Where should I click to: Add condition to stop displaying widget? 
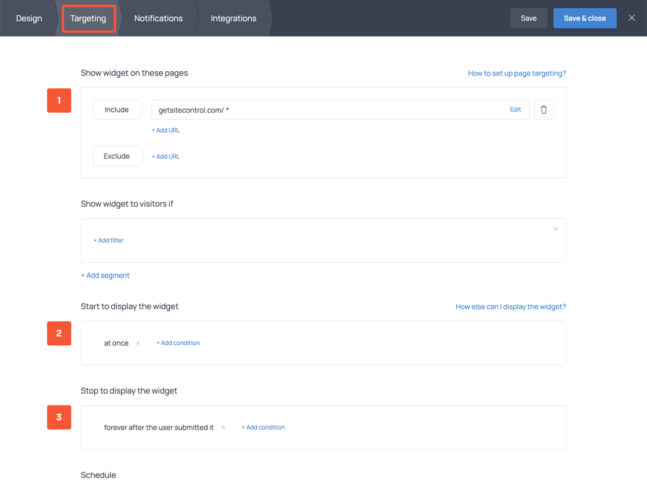pyautogui.click(x=263, y=427)
